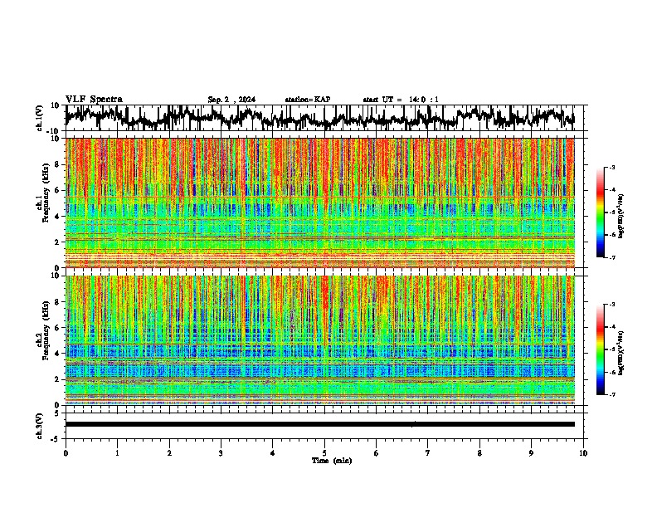Click the "VLF Spectra" plot title

[x=94, y=100]
